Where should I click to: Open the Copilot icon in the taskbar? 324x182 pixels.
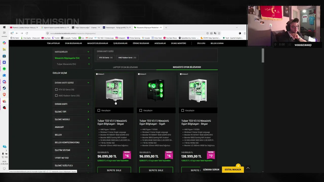[x=4, y=43]
